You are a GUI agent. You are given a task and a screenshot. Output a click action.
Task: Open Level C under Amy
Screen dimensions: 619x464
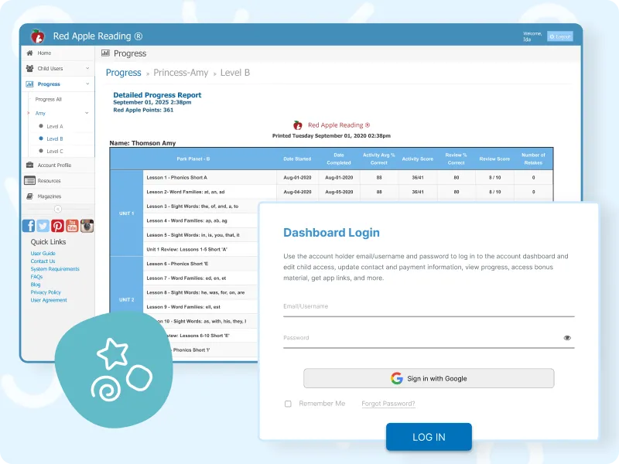click(x=55, y=151)
